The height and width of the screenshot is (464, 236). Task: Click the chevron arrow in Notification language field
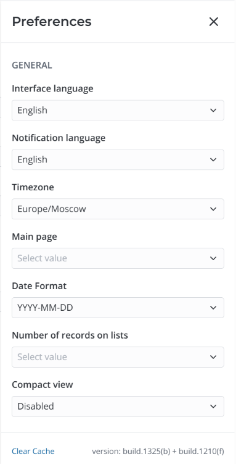coord(213,159)
